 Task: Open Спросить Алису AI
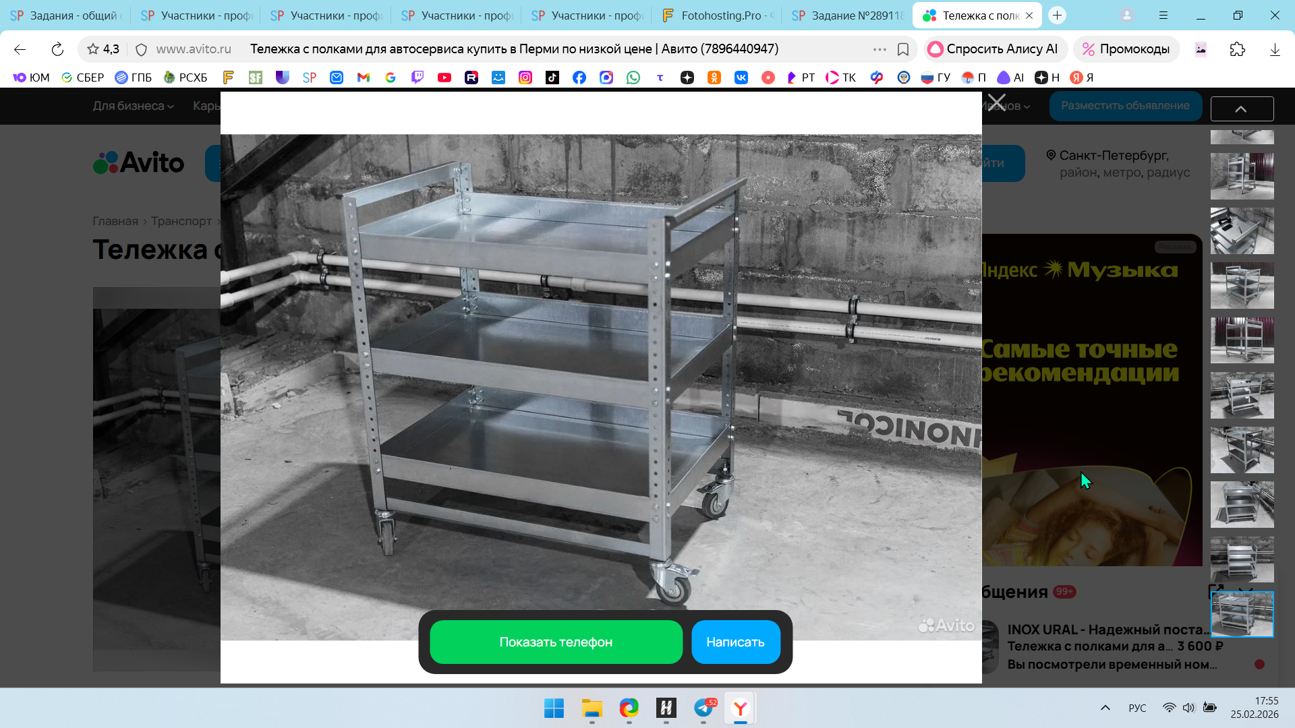tap(994, 49)
